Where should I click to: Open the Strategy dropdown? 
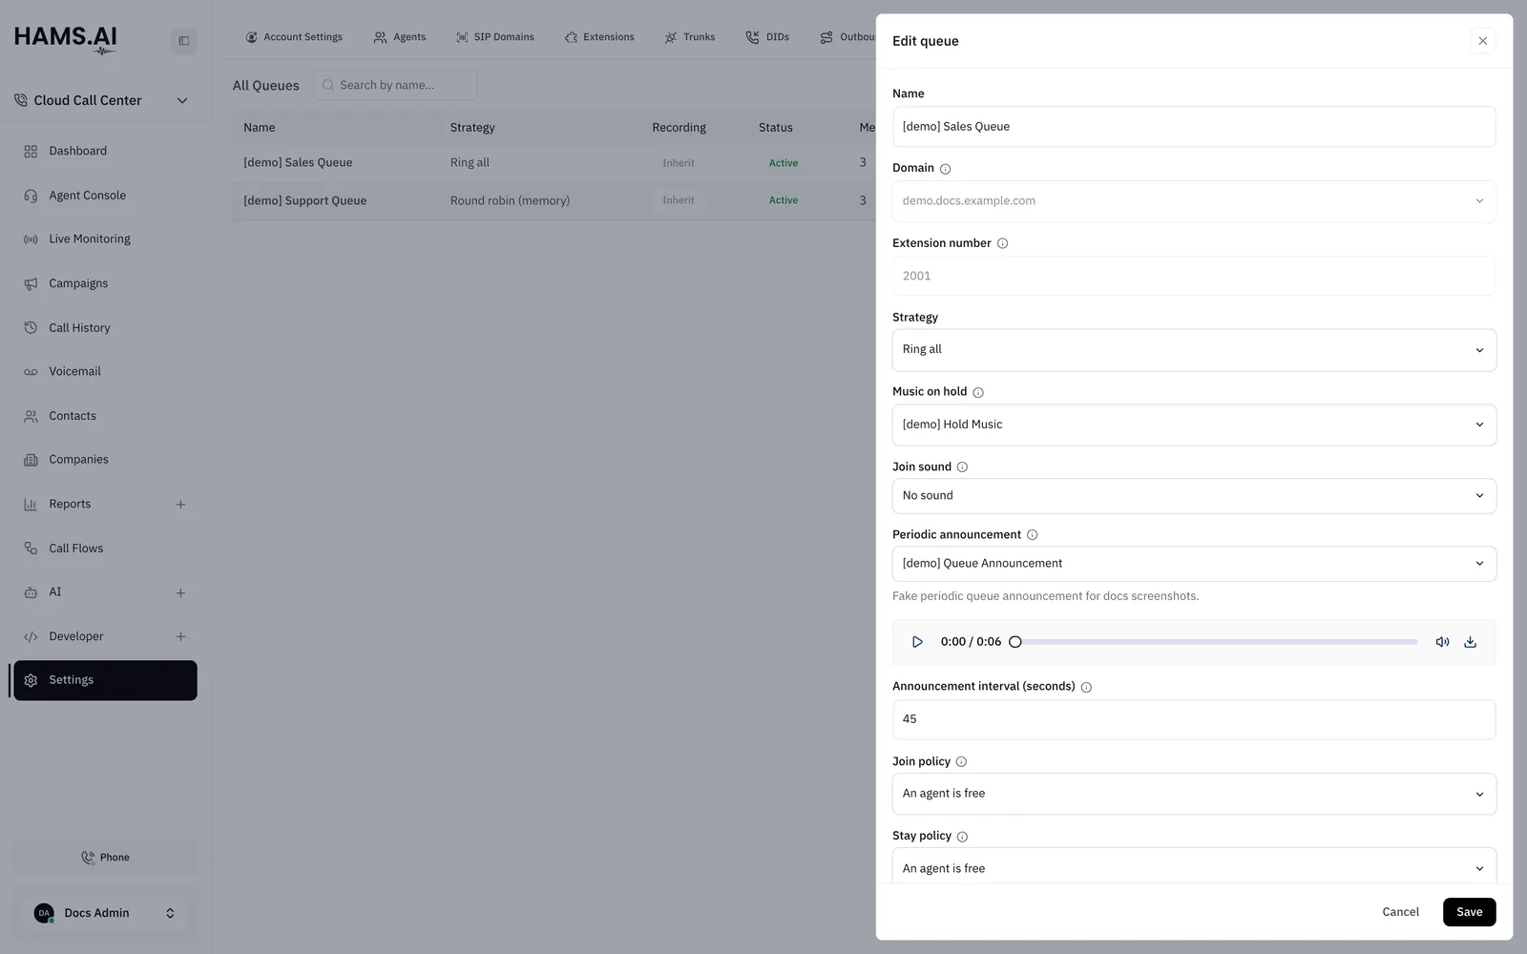[1194, 350]
